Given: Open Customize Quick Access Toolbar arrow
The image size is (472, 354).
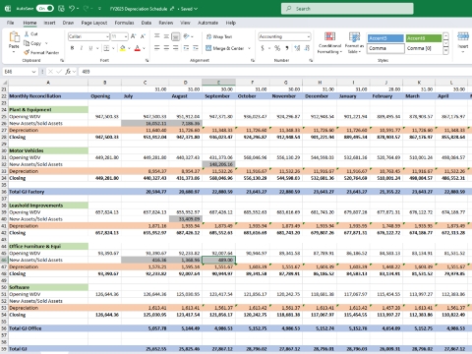Looking at the screenshot, I should pyautogui.click(x=99, y=9).
